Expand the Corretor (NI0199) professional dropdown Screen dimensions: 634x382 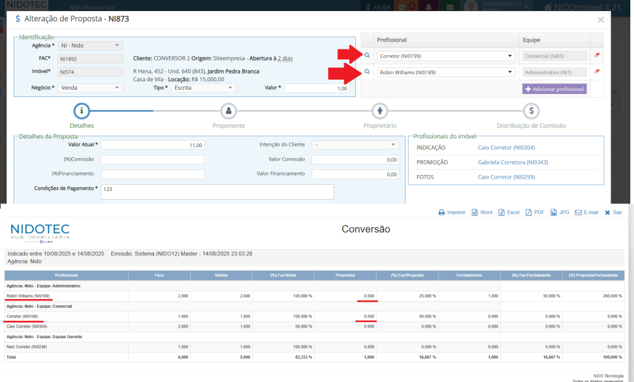point(445,56)
